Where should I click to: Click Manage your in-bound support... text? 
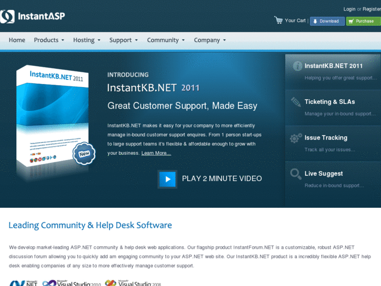pos(340,114)
